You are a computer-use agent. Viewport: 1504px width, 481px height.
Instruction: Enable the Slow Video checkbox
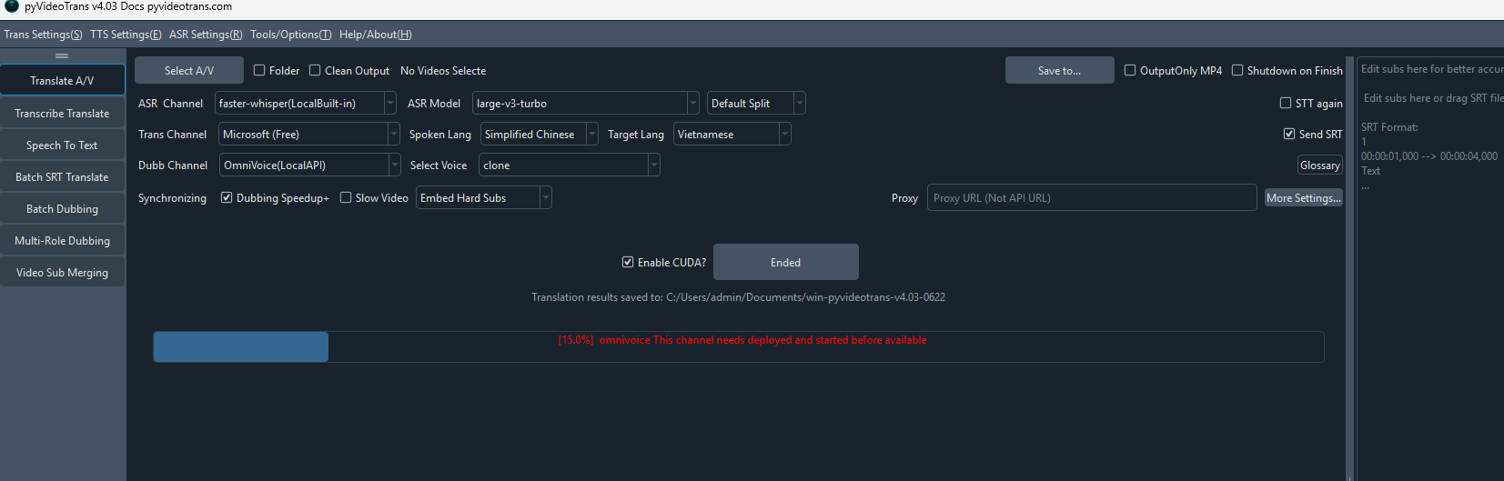point(346,198)
